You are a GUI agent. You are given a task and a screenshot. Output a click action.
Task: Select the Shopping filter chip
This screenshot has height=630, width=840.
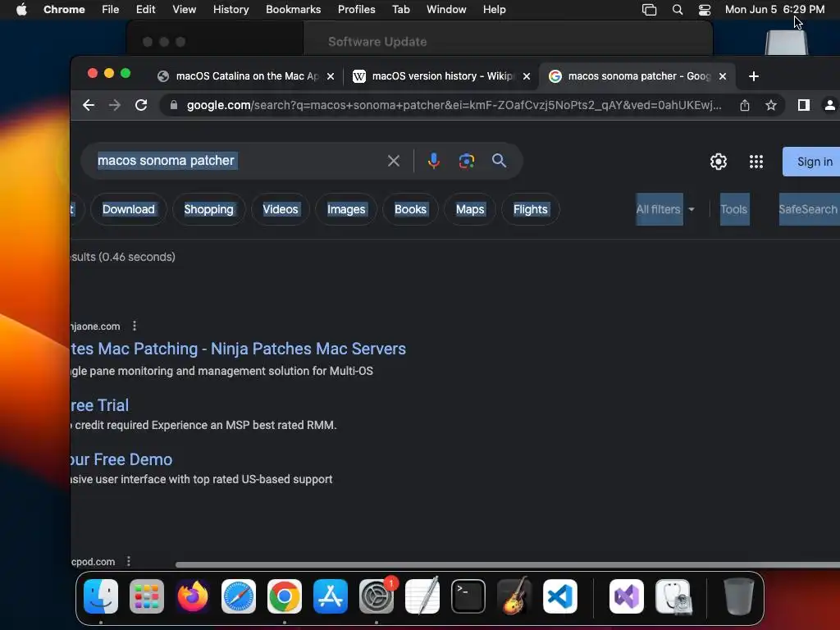[209, 209]
